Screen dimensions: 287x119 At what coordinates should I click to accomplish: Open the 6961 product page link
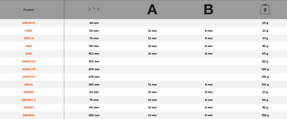[29, 46]
